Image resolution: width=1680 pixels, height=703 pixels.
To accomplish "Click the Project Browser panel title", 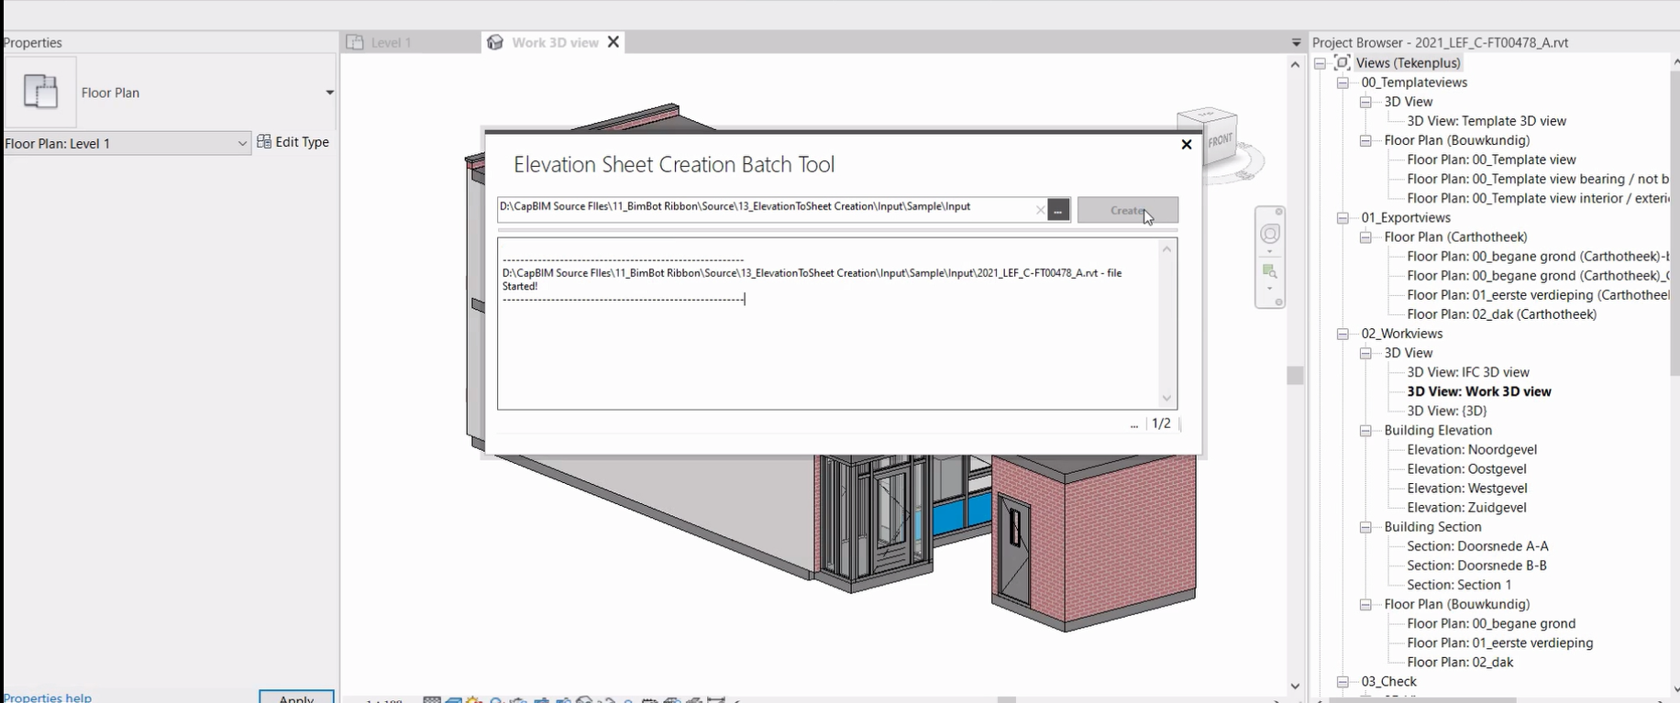I will click(x=1440, y=43).
